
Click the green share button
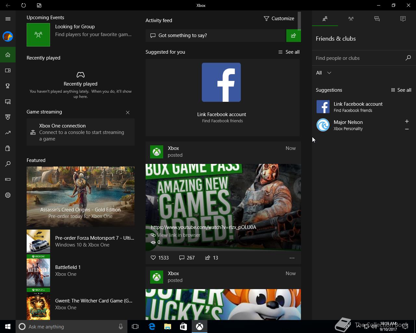[x=293, y=35]
